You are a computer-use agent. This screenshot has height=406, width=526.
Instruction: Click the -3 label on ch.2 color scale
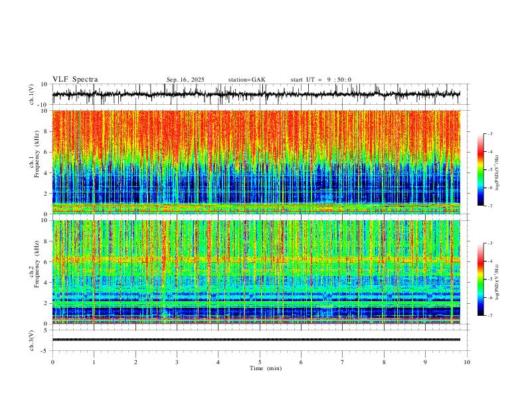click(x=490, y=243)
